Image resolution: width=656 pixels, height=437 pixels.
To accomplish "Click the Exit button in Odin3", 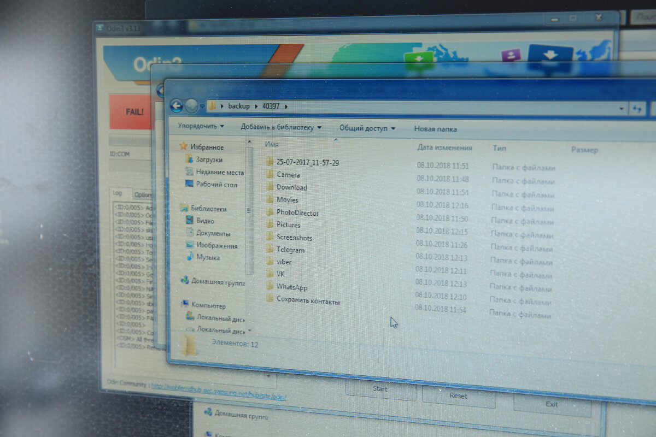I will [552, 404].
